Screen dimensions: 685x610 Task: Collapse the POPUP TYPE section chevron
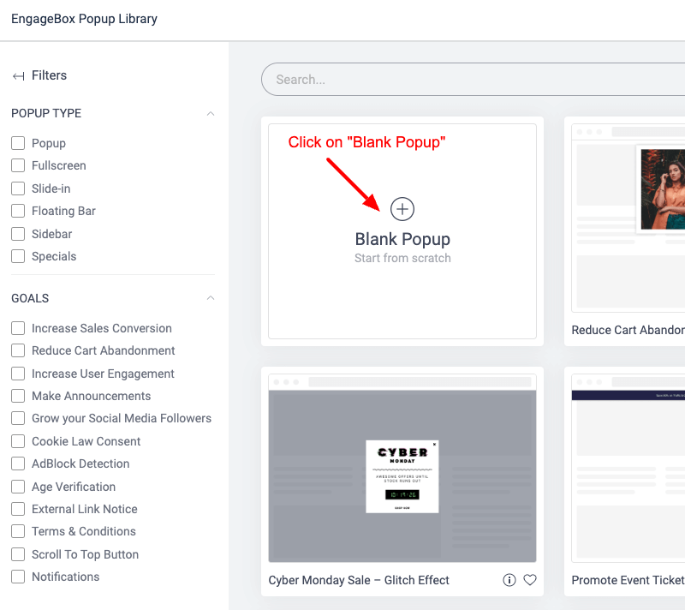pos(211,114)
